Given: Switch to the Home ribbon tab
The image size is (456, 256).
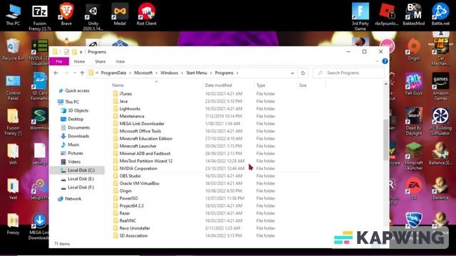Looking at the screenshot, I should click(x=79, y=62).
